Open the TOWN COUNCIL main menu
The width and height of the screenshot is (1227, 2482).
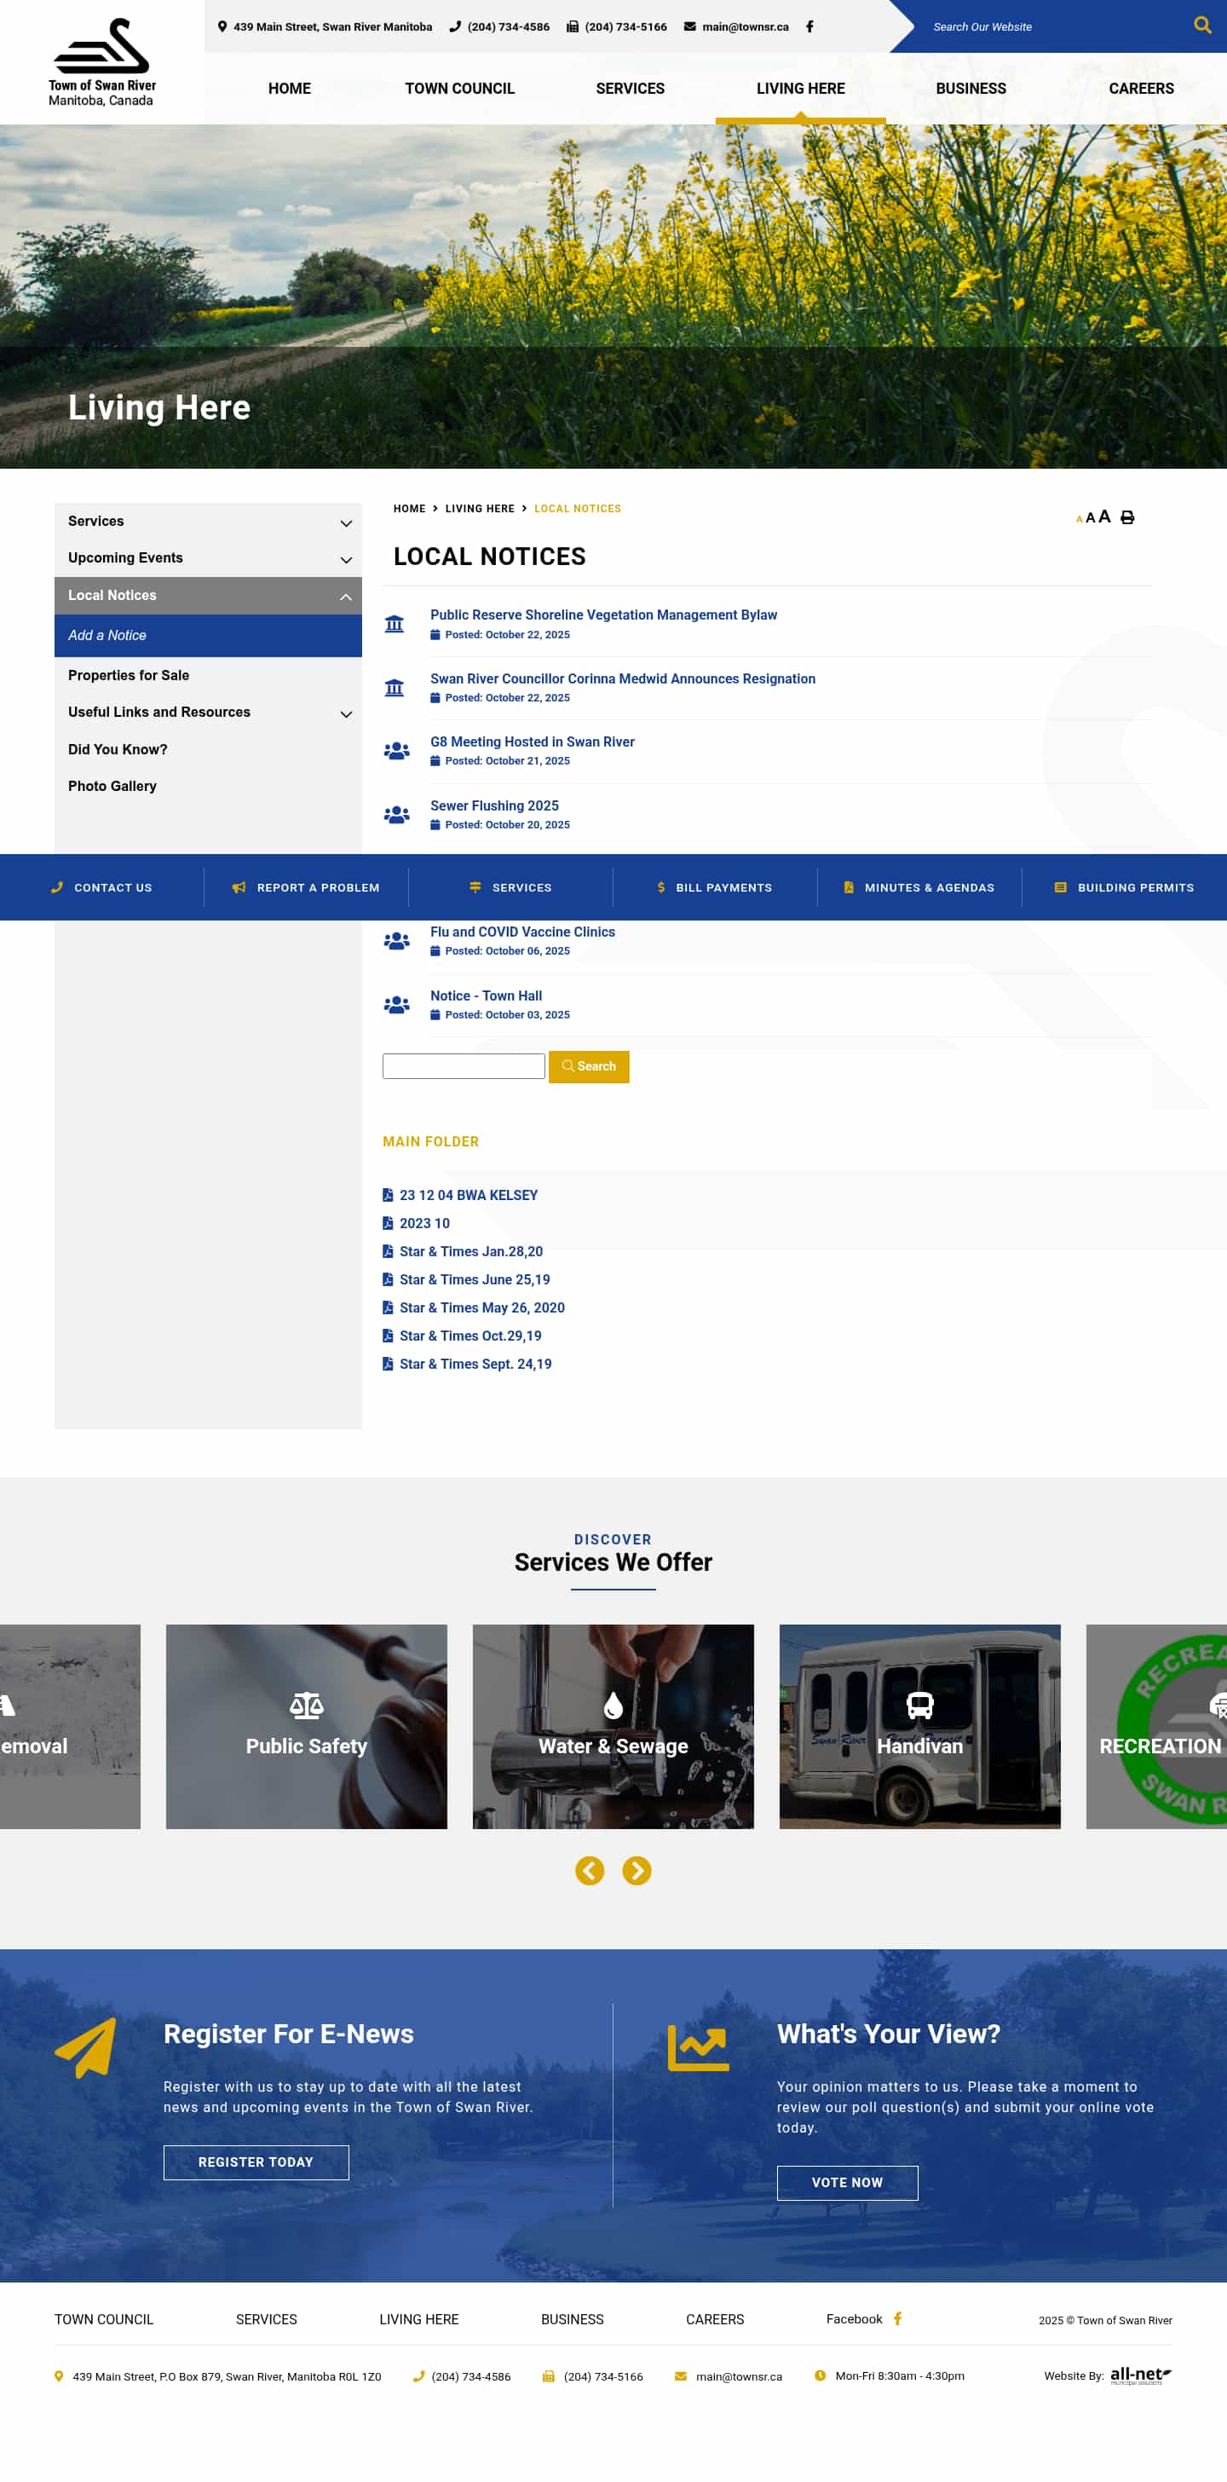pos(459,88)
